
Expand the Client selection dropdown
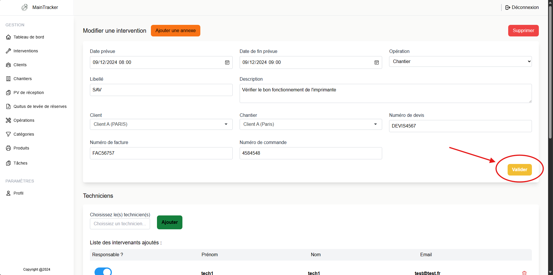[161, 124]
